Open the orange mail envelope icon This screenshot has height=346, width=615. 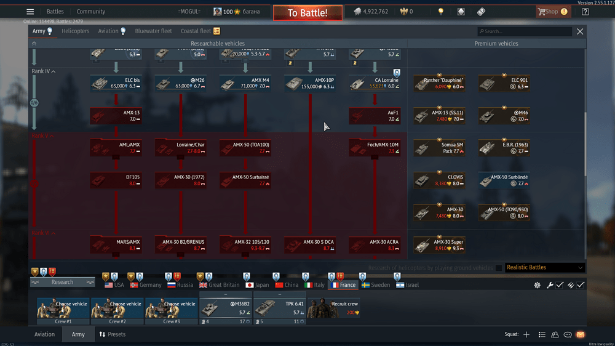pos(581,335)
